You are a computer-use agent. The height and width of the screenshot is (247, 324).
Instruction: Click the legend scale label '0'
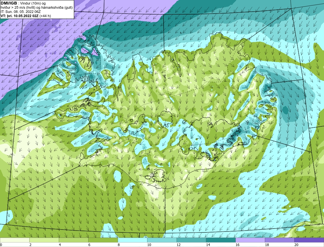pos(1,245)
